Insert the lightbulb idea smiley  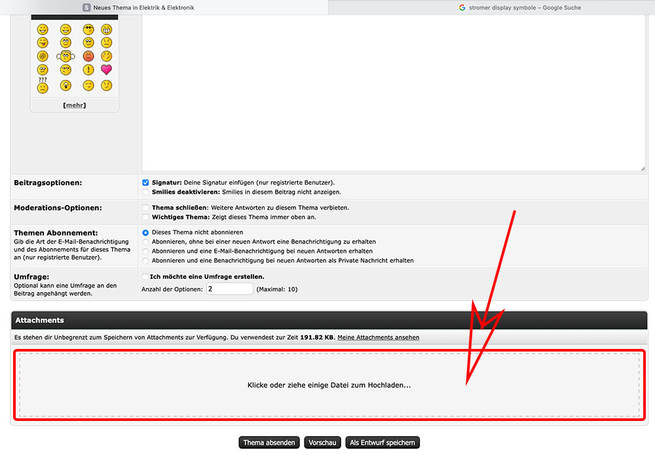pos(65,85)
